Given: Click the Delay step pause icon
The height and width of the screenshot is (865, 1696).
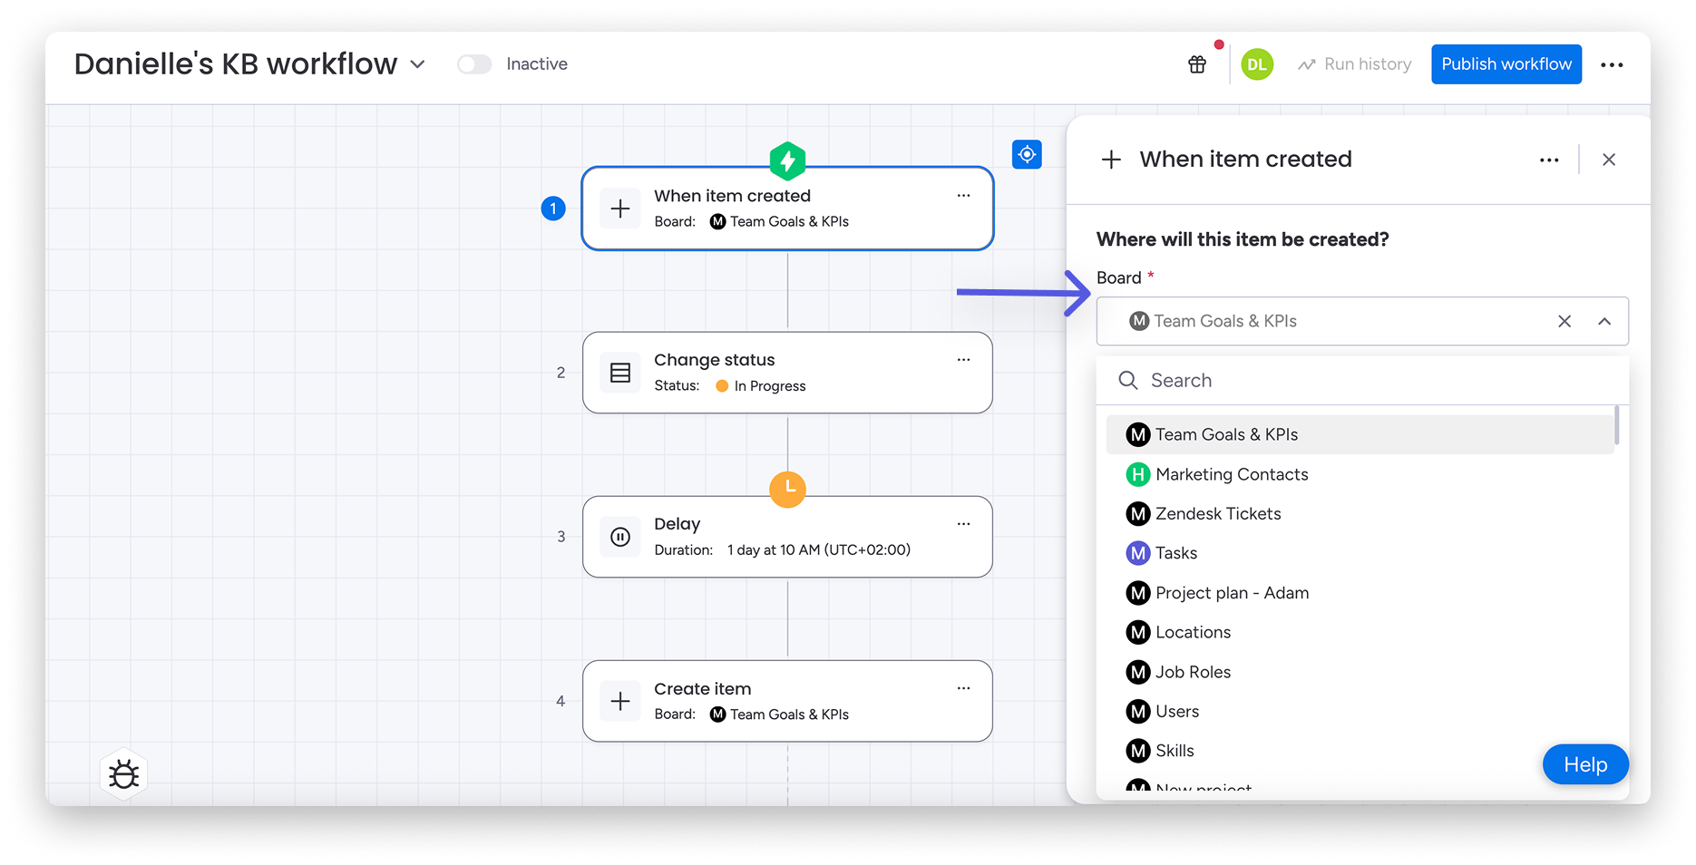Looking at the screenshot, I should click(620, 537).
